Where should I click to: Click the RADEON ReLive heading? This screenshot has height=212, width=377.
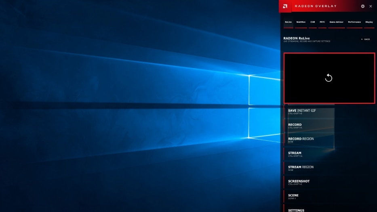(297, 38)
